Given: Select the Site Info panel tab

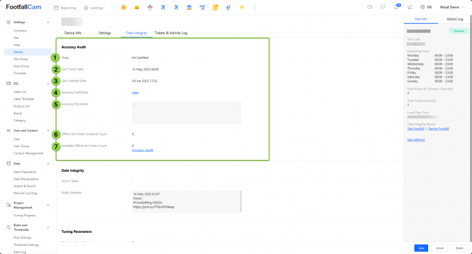Looking at the screenshot, I should (x=421, y=19).
